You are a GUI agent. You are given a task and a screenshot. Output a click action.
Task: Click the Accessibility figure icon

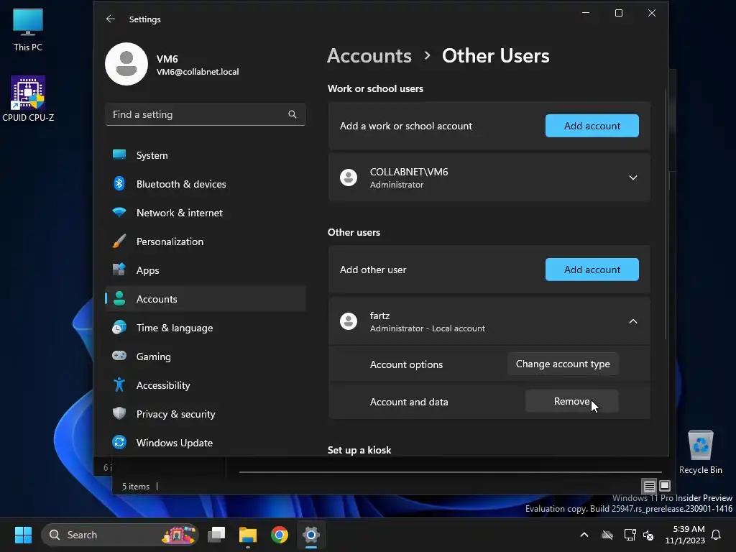[x=119, y=385]
